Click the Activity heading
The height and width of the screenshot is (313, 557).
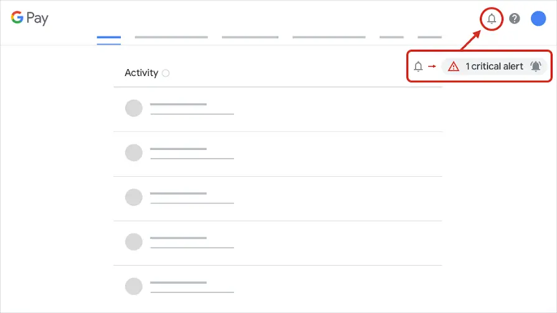point(141,73)
